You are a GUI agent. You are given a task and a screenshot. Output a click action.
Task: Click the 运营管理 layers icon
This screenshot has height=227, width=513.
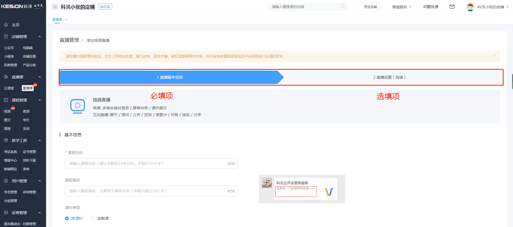(x=6, y=212)
